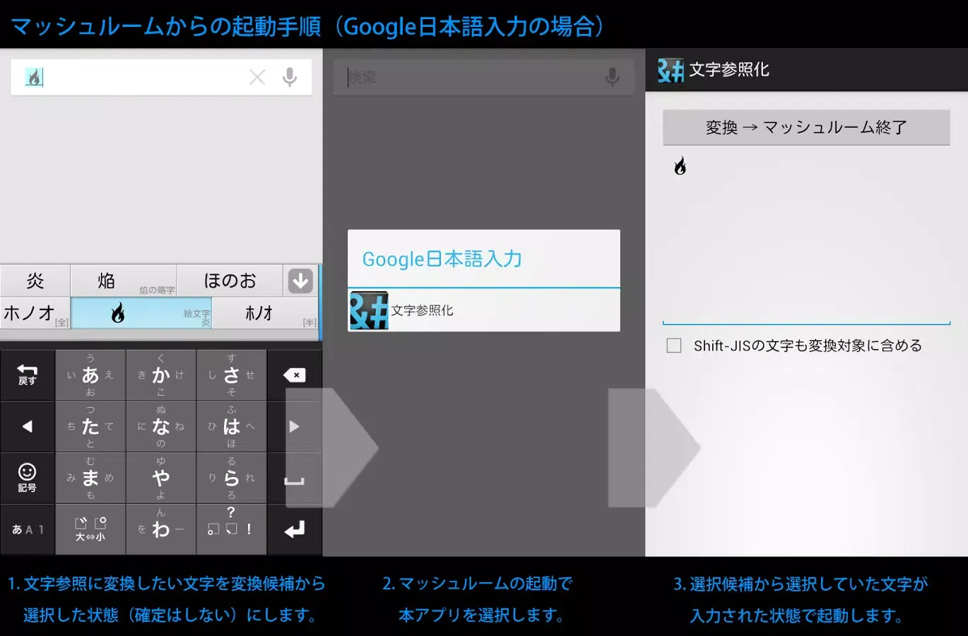Click the text area containing the flame
Viewport: 968px width, 636px height.
pos(806,236)
